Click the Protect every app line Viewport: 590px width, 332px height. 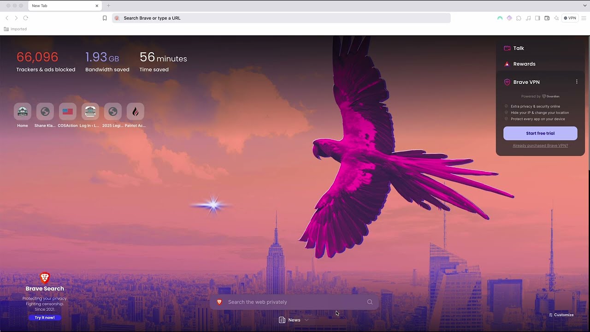point(538,119)
